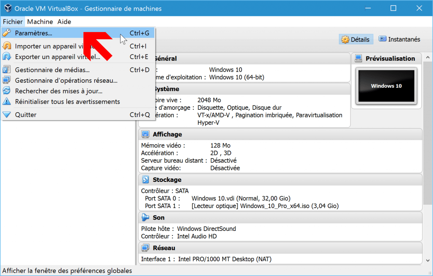Click 'Windows 10 (64-bit)' operating system value

tap(236, 77)
